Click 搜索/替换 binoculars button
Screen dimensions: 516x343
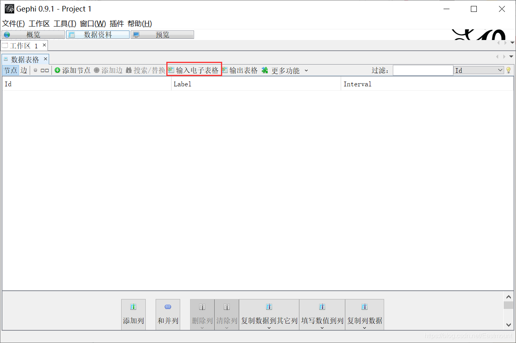(145, 71)
